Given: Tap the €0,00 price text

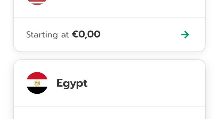Looking at the screenshot, I should [86, 35].
